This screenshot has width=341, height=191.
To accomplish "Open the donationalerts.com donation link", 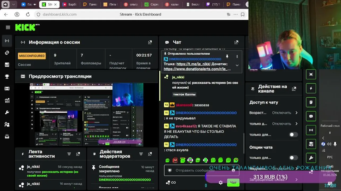I will [197, 69].
